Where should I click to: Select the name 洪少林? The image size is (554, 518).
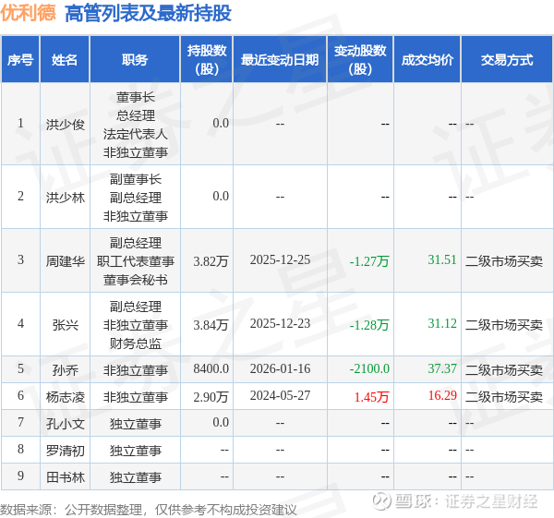pos(66,198)
